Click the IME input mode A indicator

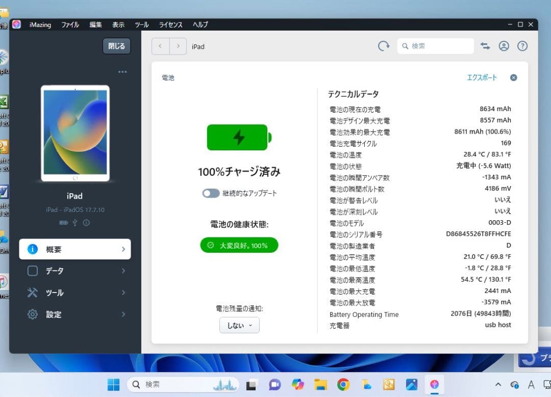click(531, 385)
